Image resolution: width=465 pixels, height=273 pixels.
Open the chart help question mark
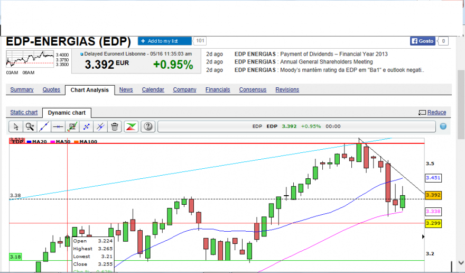point(147,126)
